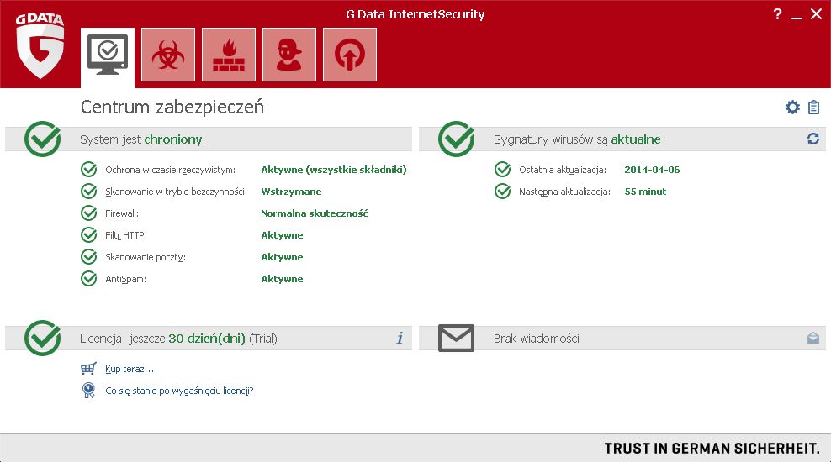The height and width of the screenshot is (462, 831).
Task: Click the 2014-04-06 update date
Action: (652, 170)
